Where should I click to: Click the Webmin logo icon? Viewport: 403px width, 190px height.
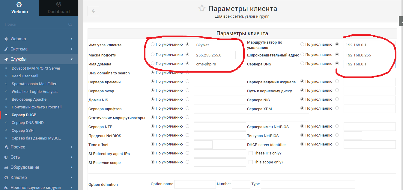(x=19, y=4)
